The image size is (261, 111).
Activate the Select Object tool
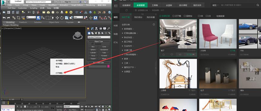click(x=38, y=18)
